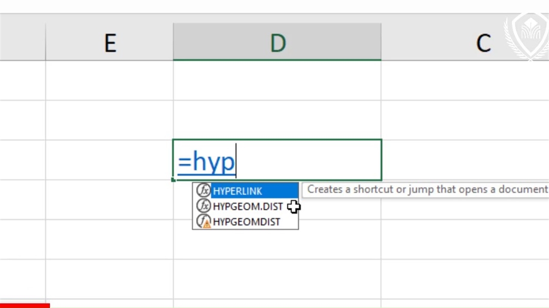Click the warning fx icon beside HYPGEOMDIST
This screenshot has width=549, height=308.
(x=204, y=222)
